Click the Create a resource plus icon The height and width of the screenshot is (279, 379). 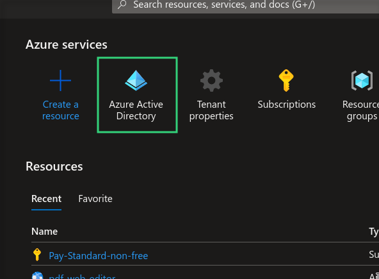[60, 80]
